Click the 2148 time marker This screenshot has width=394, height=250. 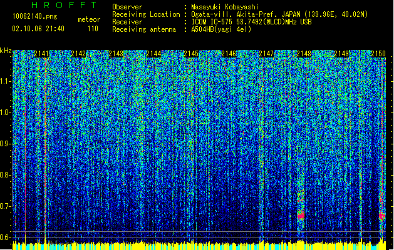click(304, 54)
